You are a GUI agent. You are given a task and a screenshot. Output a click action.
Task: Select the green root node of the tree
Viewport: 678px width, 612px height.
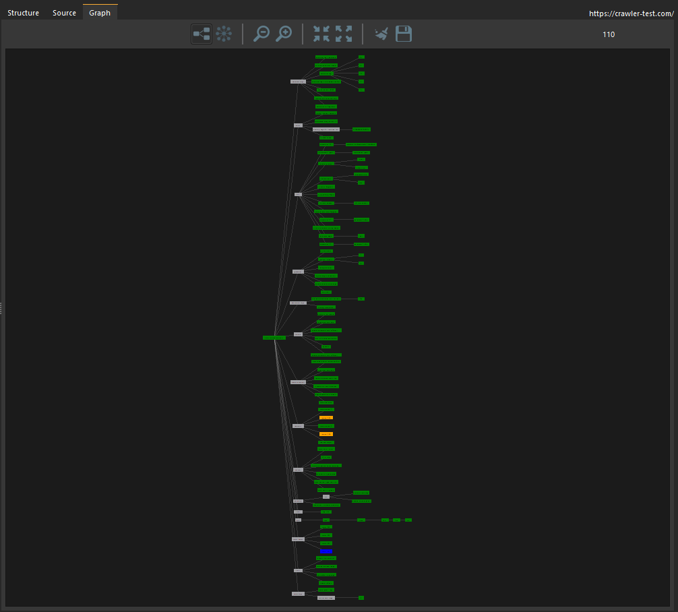[274, 338]
